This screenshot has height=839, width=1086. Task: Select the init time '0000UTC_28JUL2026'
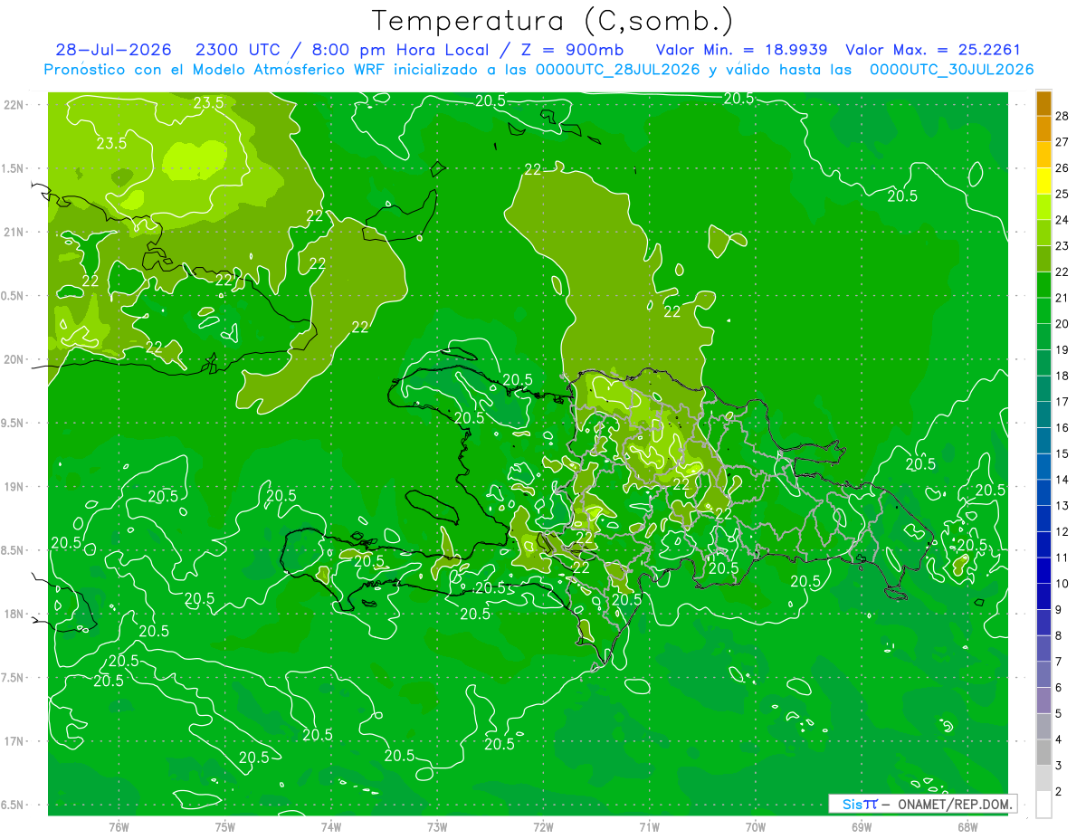(x=618, y=70)
